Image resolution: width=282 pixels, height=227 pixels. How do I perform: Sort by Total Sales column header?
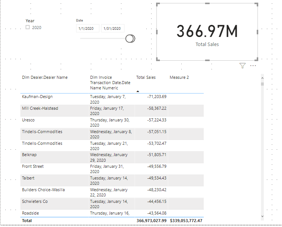(146, 77)
